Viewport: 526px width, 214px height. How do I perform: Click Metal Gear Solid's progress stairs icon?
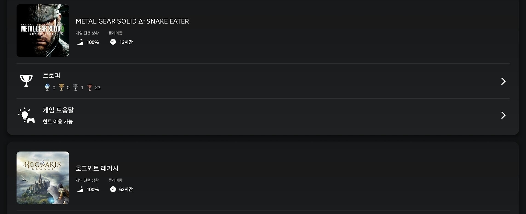point(80,42)
